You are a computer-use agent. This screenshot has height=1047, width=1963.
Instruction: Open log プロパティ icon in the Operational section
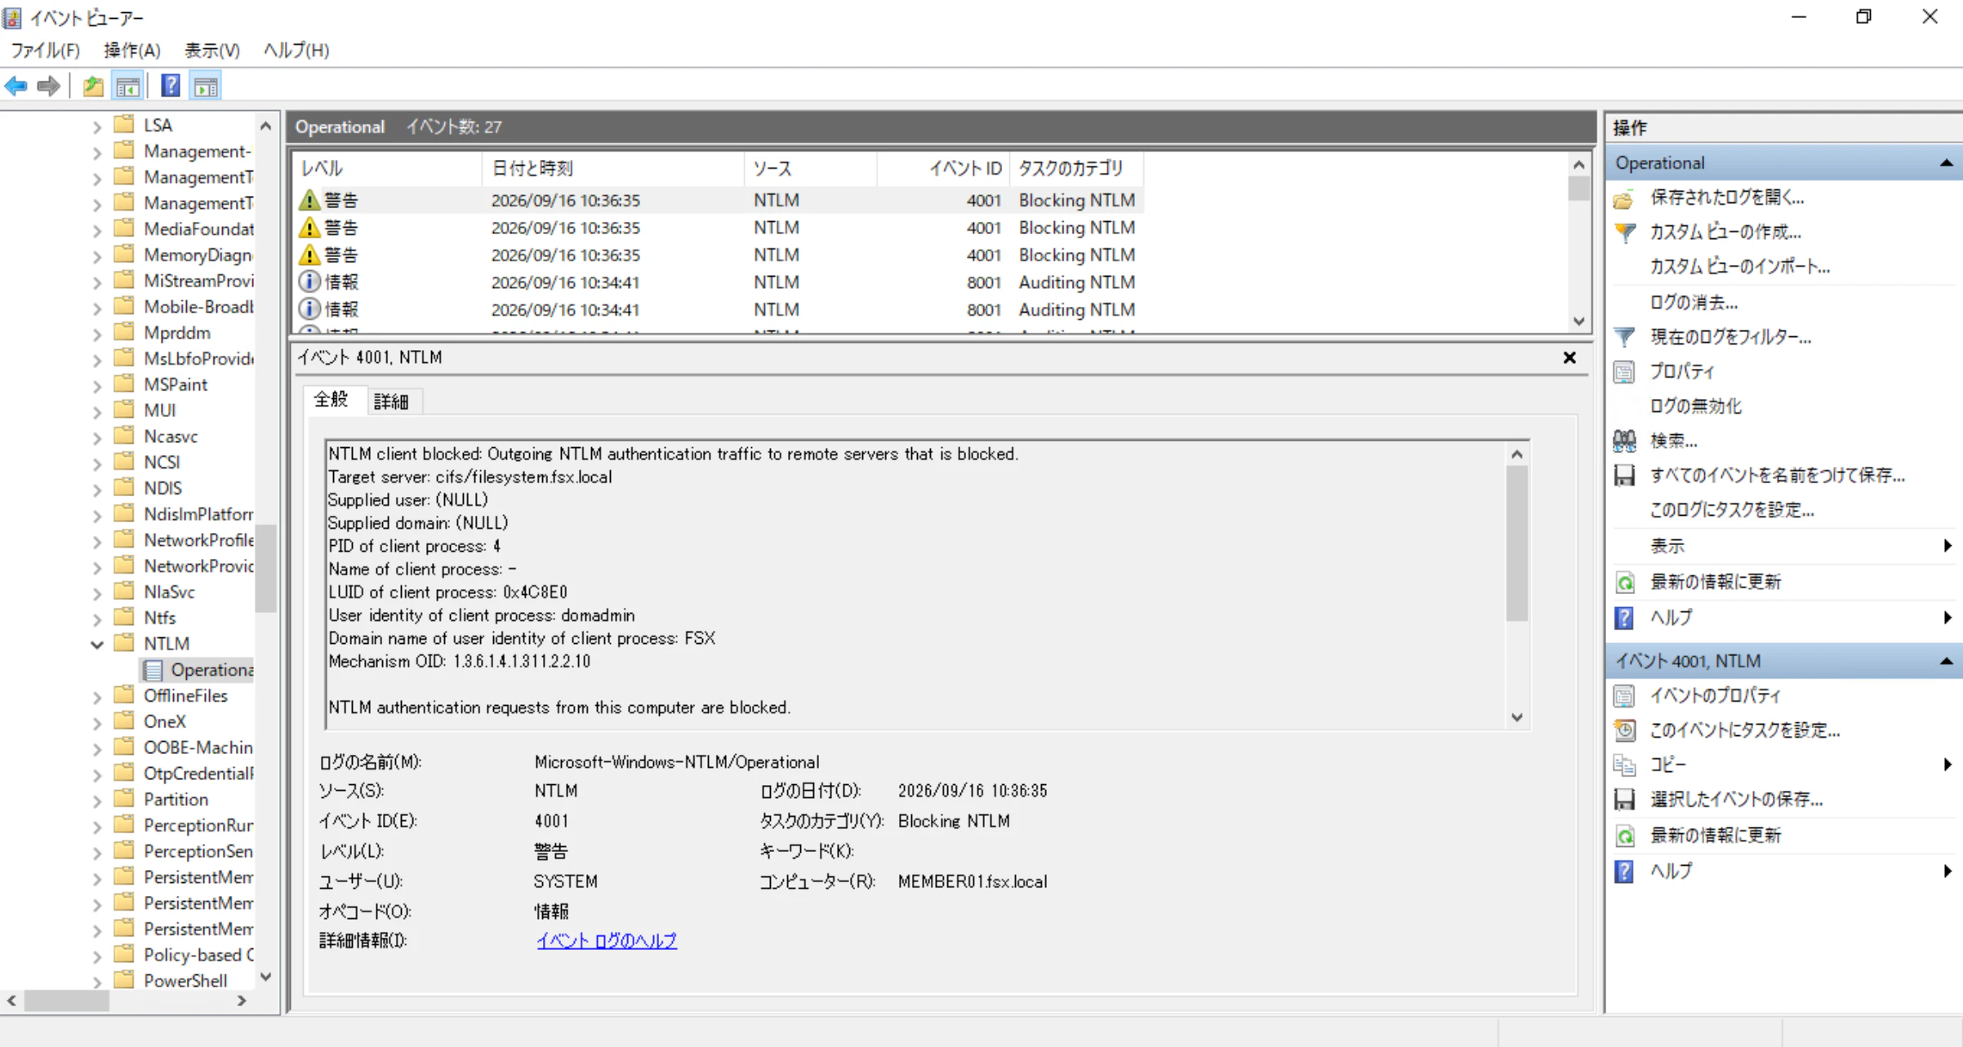click(1624, 372)
